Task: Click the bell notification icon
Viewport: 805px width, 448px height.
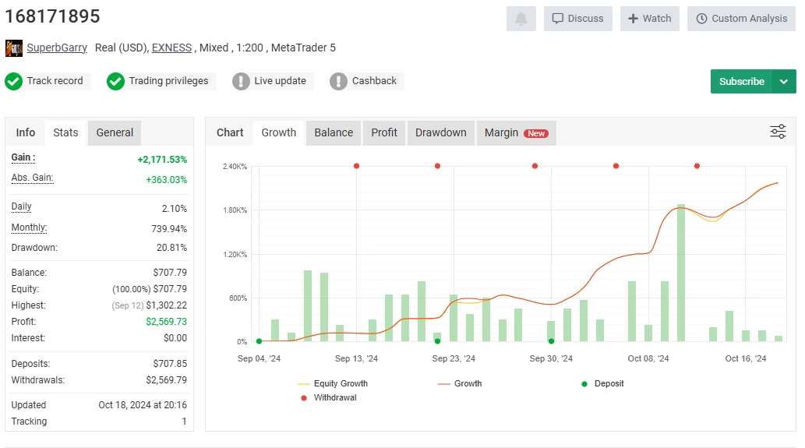Action: [521, 19]
